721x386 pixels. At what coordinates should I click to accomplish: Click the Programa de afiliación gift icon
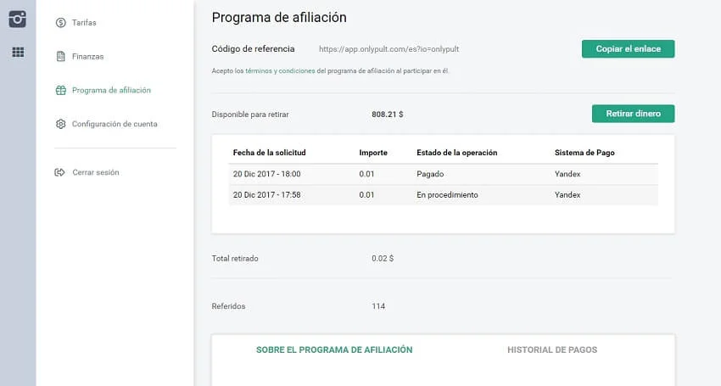click(60, 91)
